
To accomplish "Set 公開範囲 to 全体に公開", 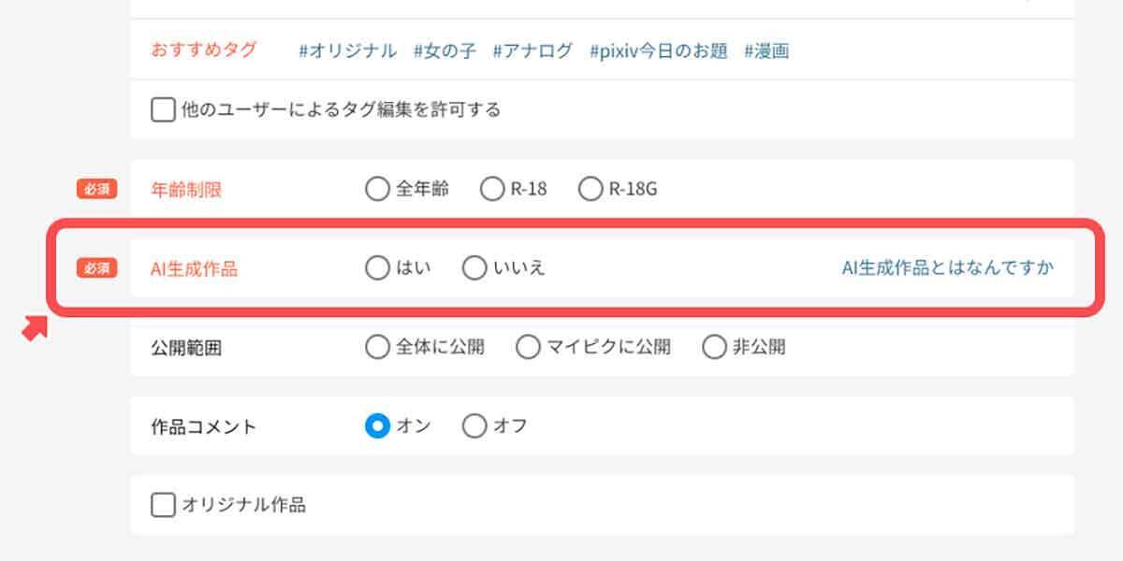I will (376, 348).
